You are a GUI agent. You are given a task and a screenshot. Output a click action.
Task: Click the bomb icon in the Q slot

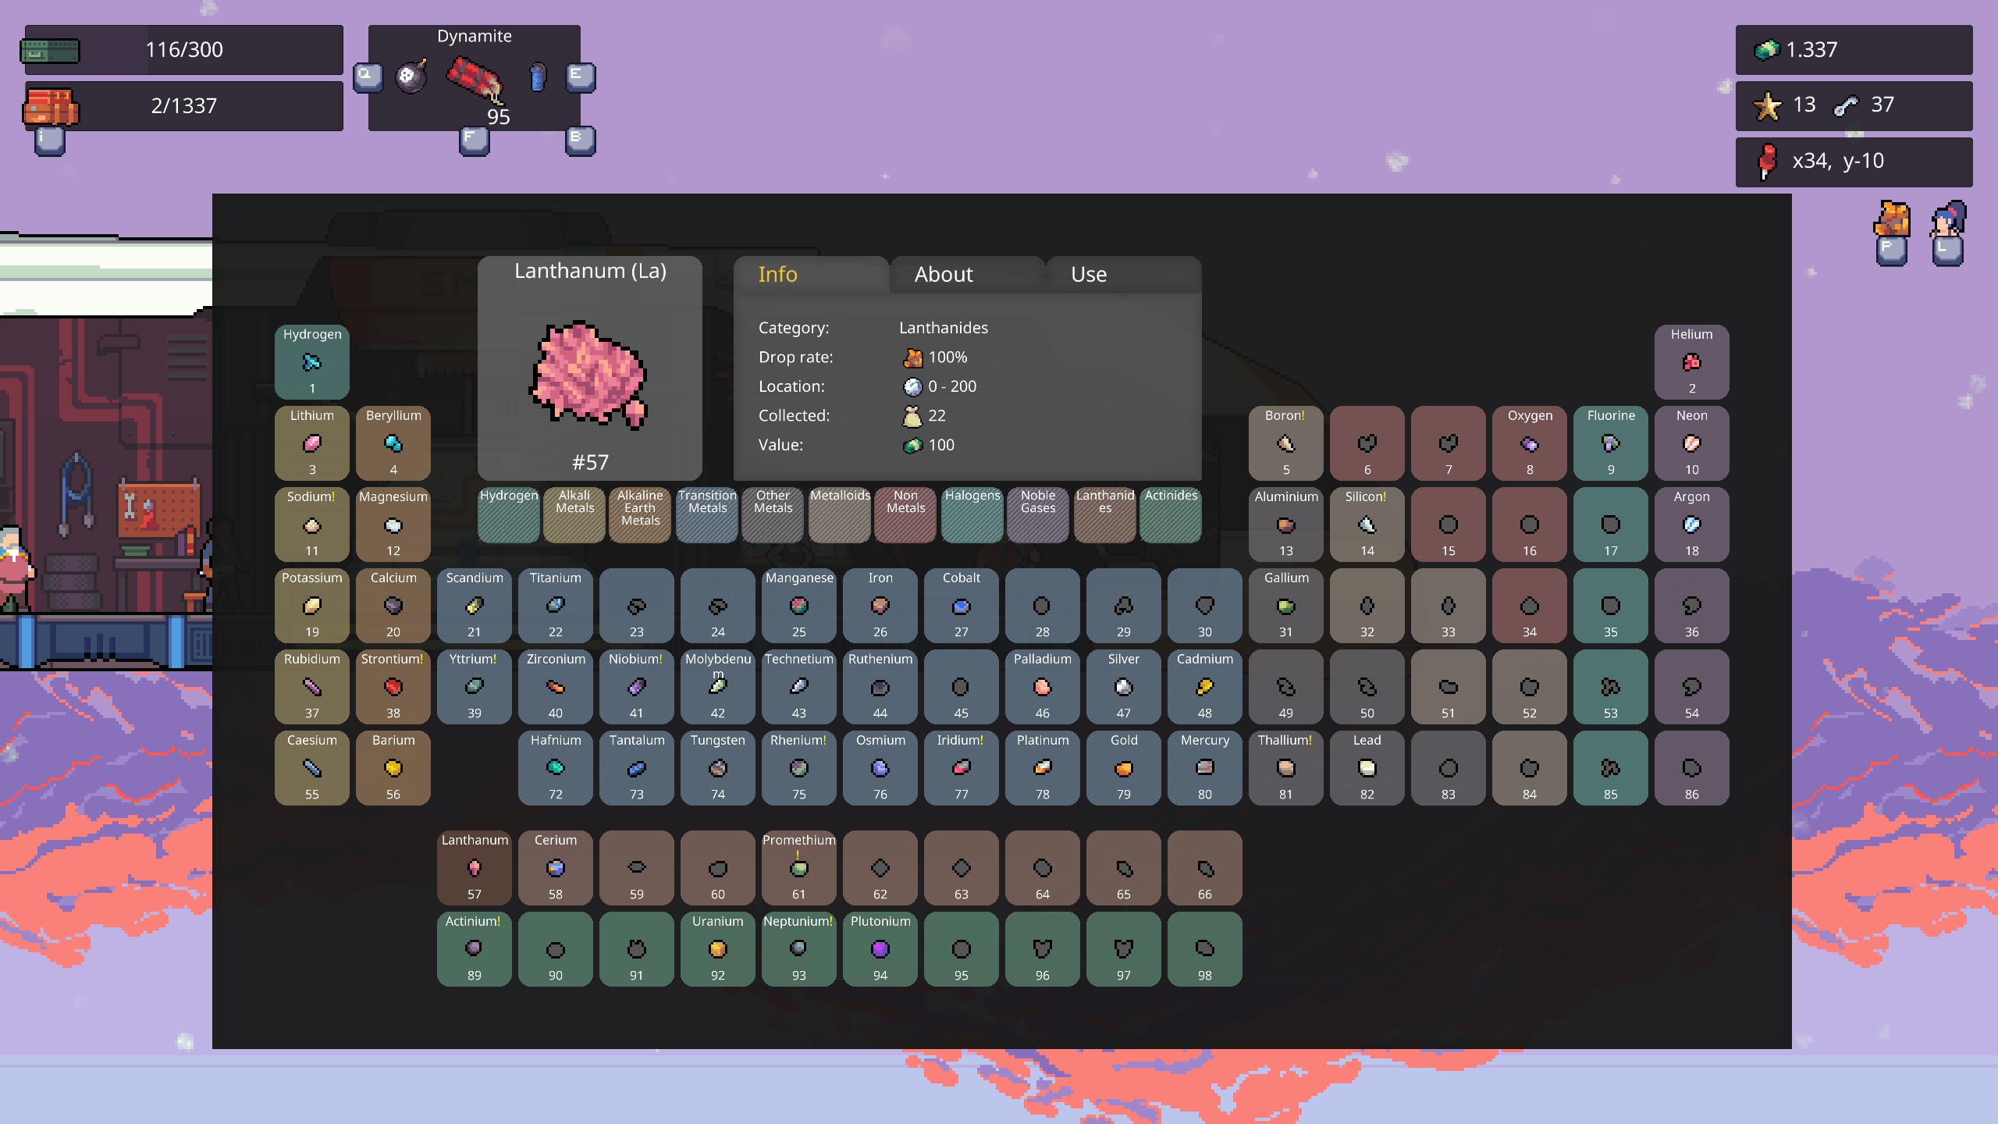[412, 75]
